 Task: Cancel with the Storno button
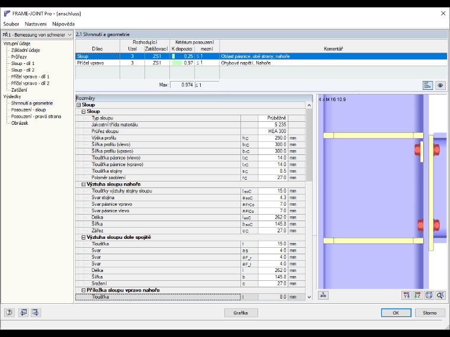[x=430, y=313]
